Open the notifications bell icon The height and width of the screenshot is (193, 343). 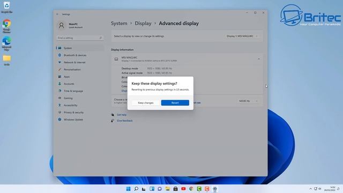338,189
